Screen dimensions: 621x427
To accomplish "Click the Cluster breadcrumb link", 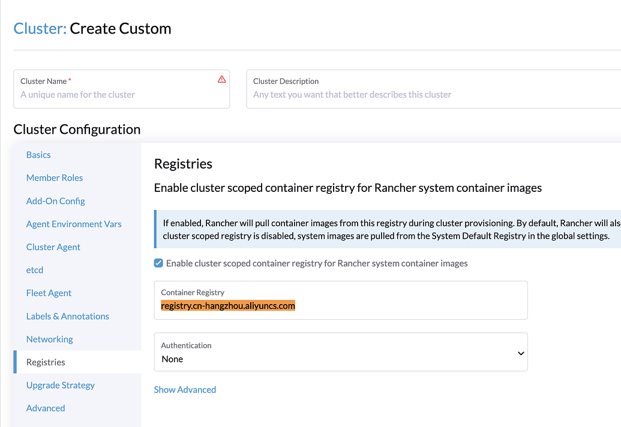I will click(x=40, y=29).
